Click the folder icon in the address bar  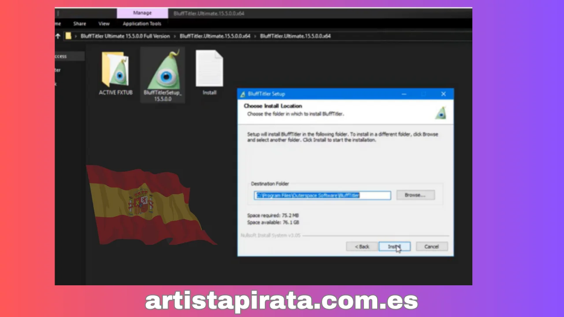(x=68, y=36)
